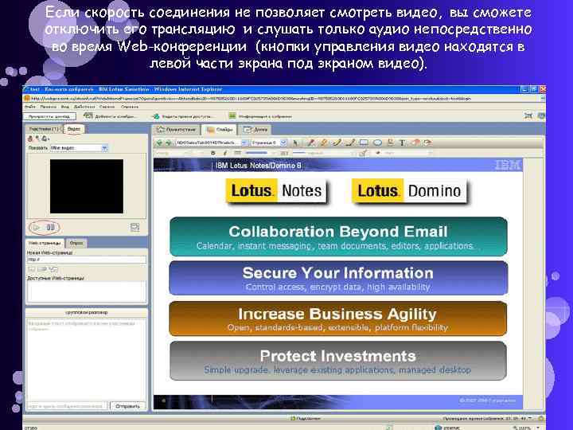Click the first participant icon under Участники
This screenshot has width=573, height=430.
pyautogui.click(x=30, y=139)
